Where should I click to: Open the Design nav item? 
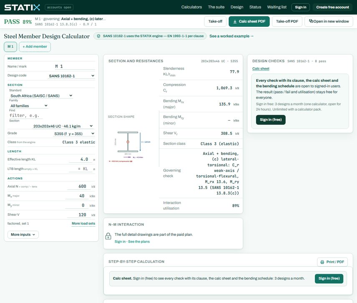pyautogui.click(x=237, y=7)
